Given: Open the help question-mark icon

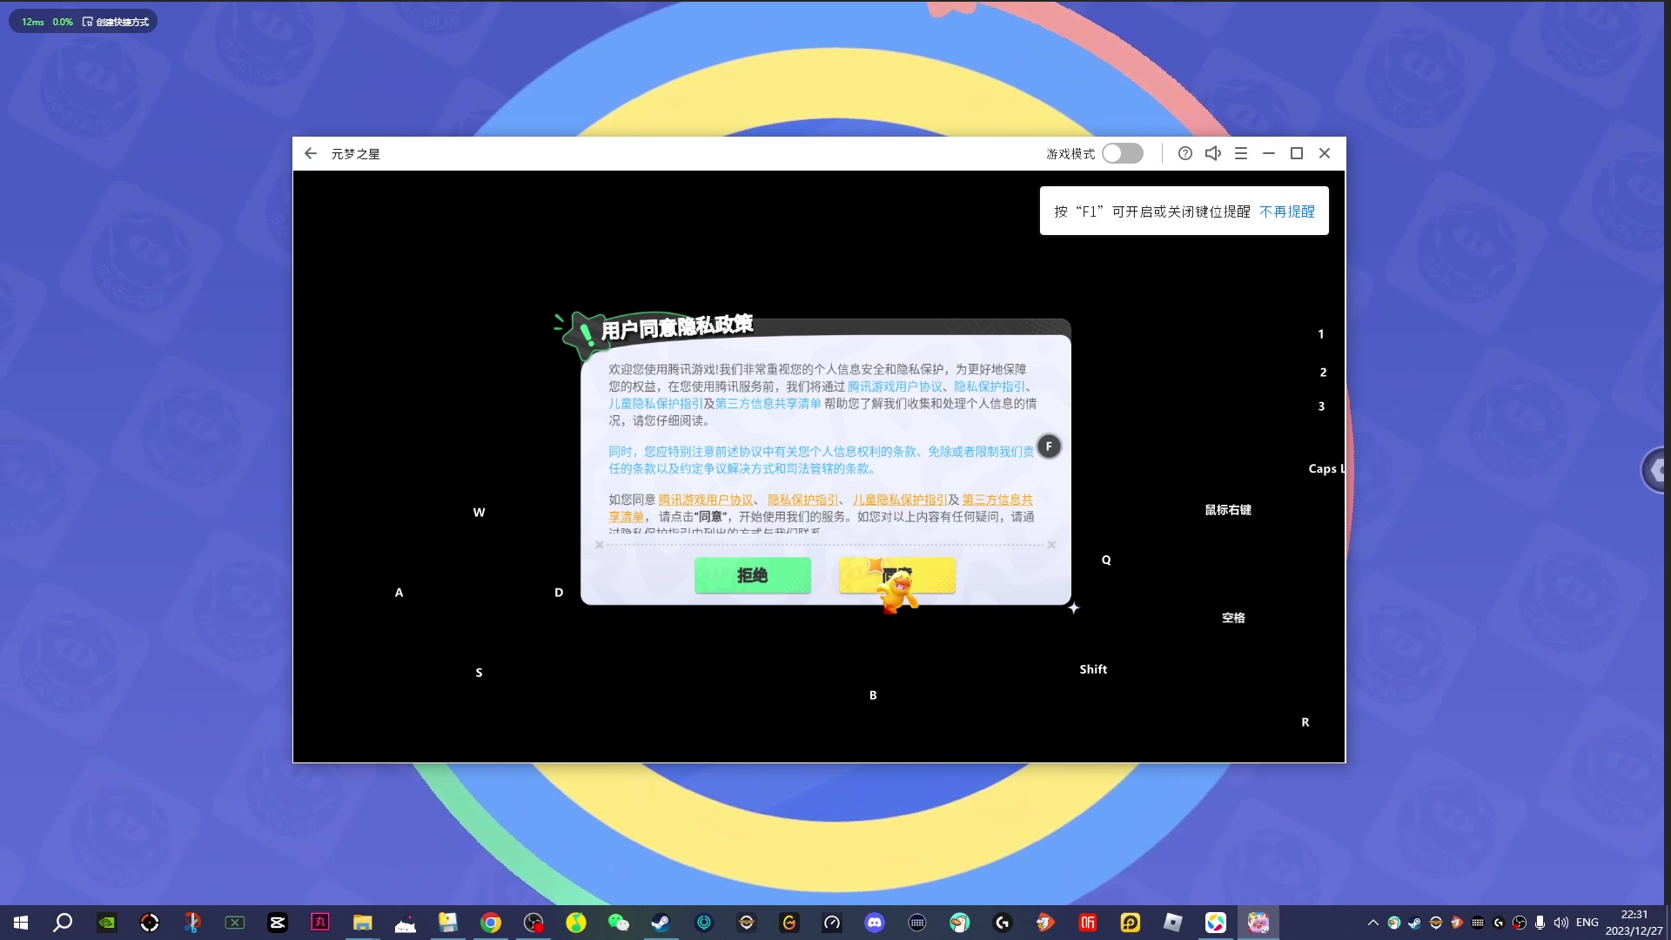Looking at the screenshot, I should (x=1185, y=153).
